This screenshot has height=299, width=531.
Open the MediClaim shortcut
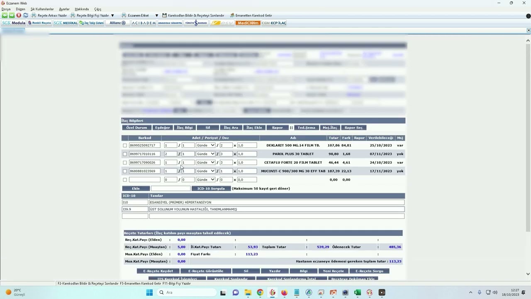click(248, 23)
